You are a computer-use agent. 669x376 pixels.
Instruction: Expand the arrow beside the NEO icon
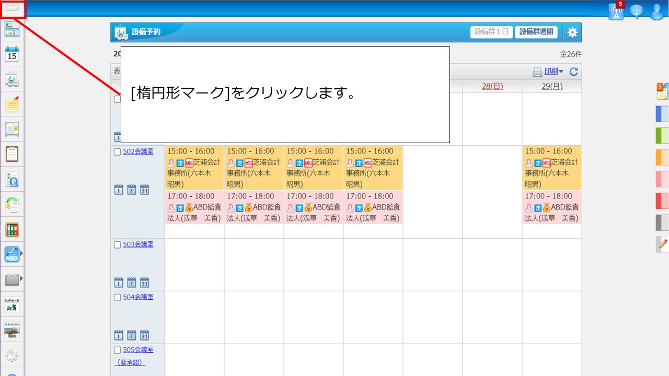tap(21, 254)
